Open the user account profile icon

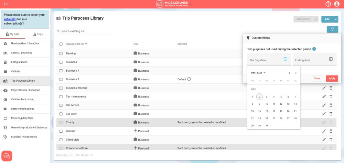pos(337,4)
